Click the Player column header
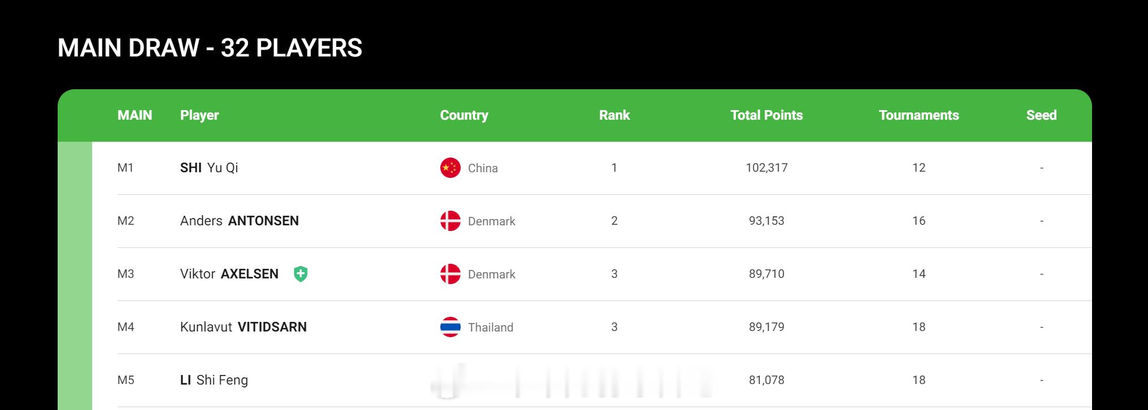Screen dimensions: 1148x410 [x=200, y=115]
